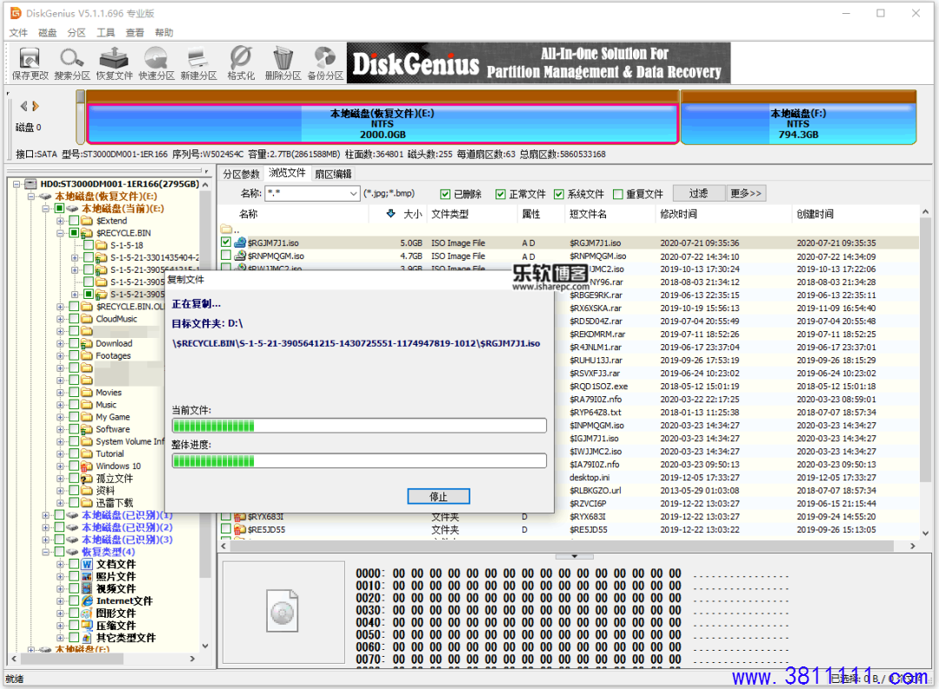Viewport: 939px width, 689px height.
Task: Collapse the $RECYCLE.BIN tree node
Action: [x=61, y=234]
